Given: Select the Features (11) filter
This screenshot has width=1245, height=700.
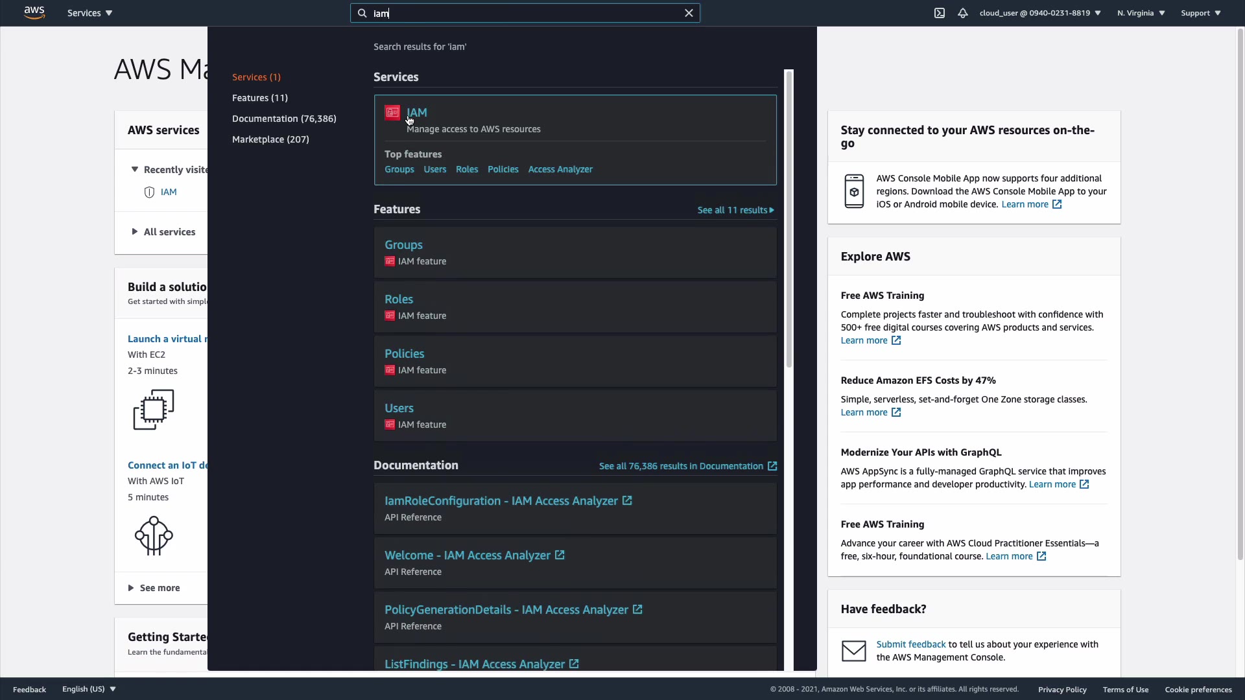Looking at the screenshot, I should point(260,98).
